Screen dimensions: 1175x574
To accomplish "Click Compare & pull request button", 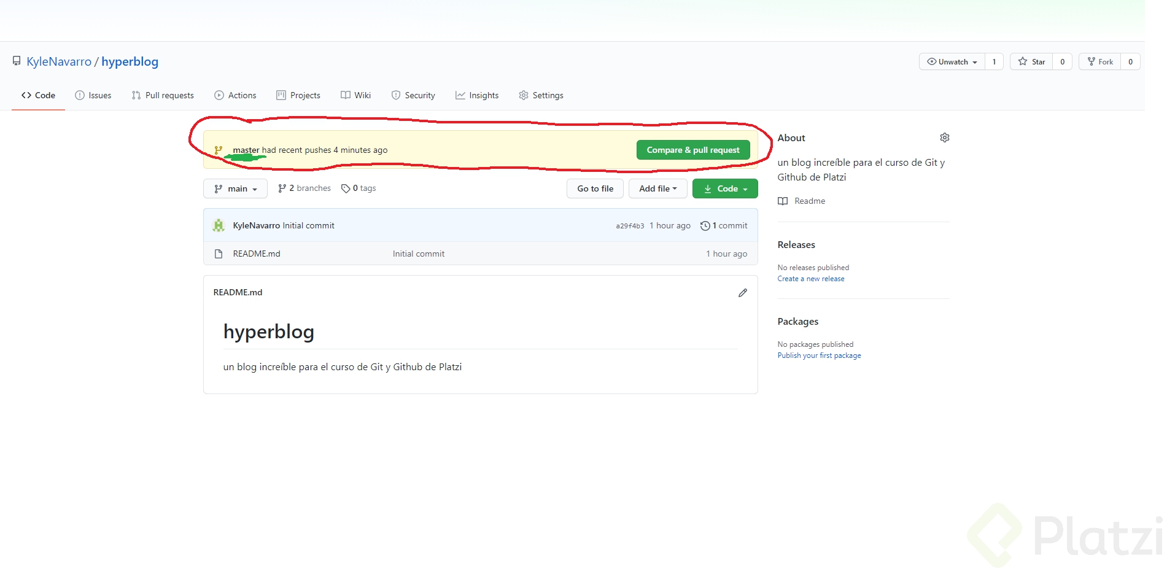I will (693, 150).
